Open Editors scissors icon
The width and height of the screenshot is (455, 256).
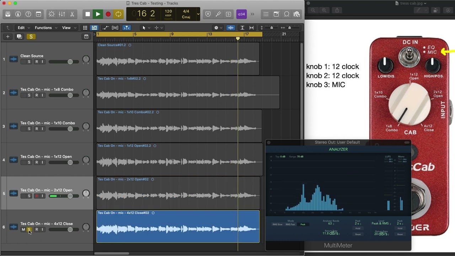(72, 14)
